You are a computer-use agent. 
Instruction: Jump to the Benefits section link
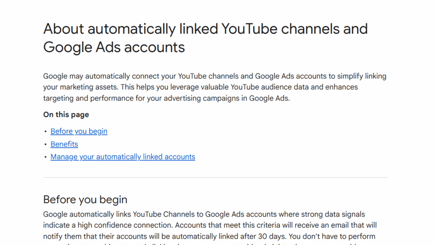[x=64, y=144]
